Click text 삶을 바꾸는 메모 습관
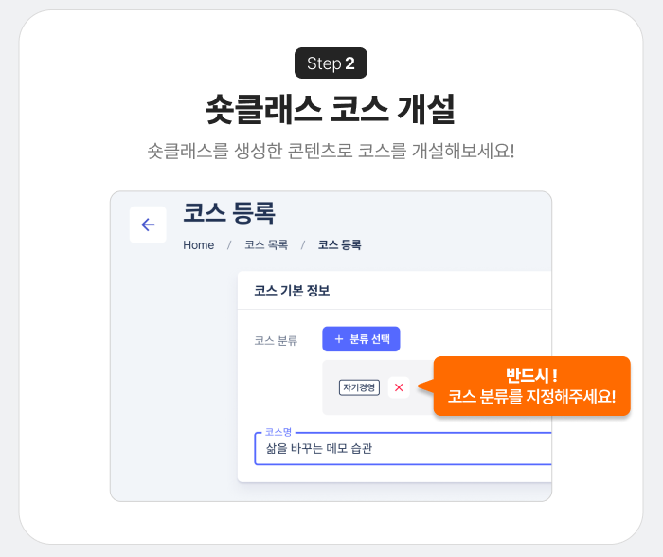The image size is (663, 557). point(319,448)
